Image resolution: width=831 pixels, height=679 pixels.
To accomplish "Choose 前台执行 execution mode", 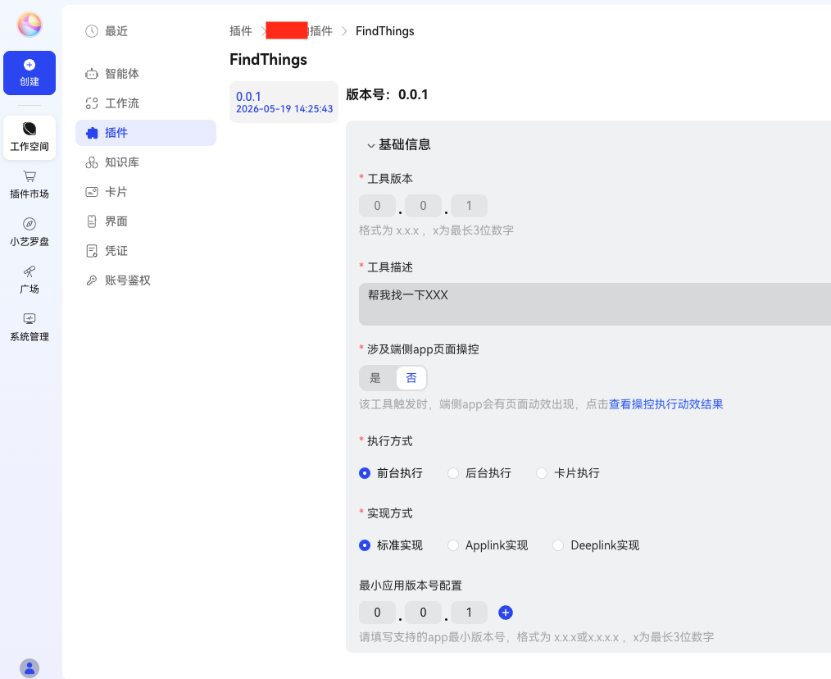I will click(391, 473).
